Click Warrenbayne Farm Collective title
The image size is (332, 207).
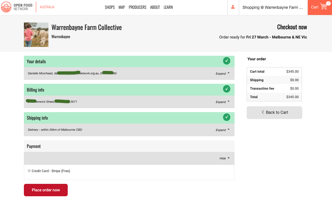click(x=87, y=27)
